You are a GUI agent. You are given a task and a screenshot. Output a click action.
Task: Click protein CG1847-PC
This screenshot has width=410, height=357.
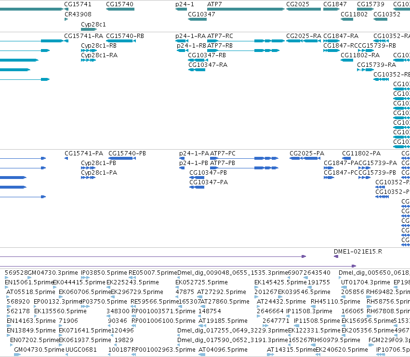[x=341, y=173]
